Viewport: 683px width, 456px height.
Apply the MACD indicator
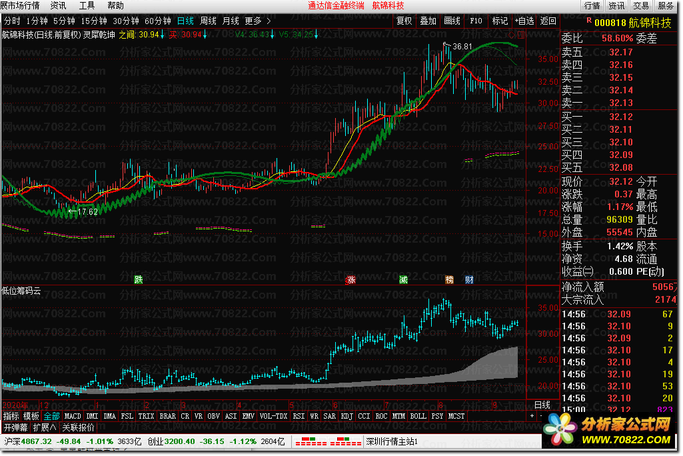73,416
